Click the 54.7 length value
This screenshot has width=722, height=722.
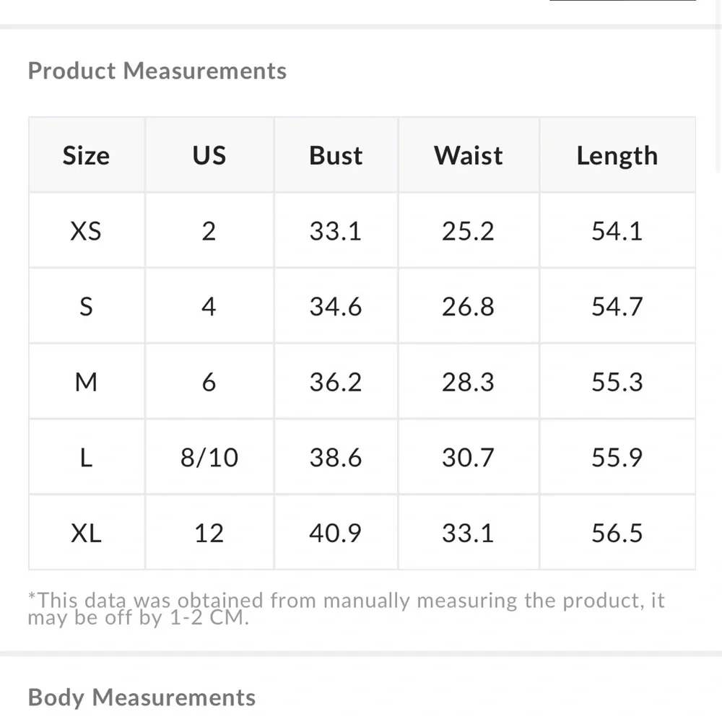coord(617,307)
